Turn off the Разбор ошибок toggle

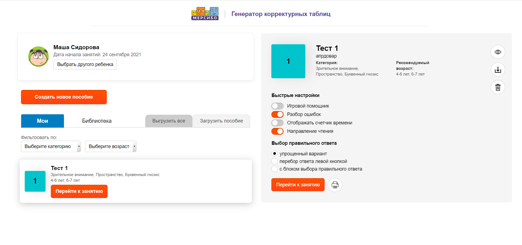point(277,114)
